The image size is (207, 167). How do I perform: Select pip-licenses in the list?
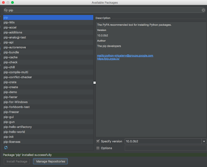point(48,142)
